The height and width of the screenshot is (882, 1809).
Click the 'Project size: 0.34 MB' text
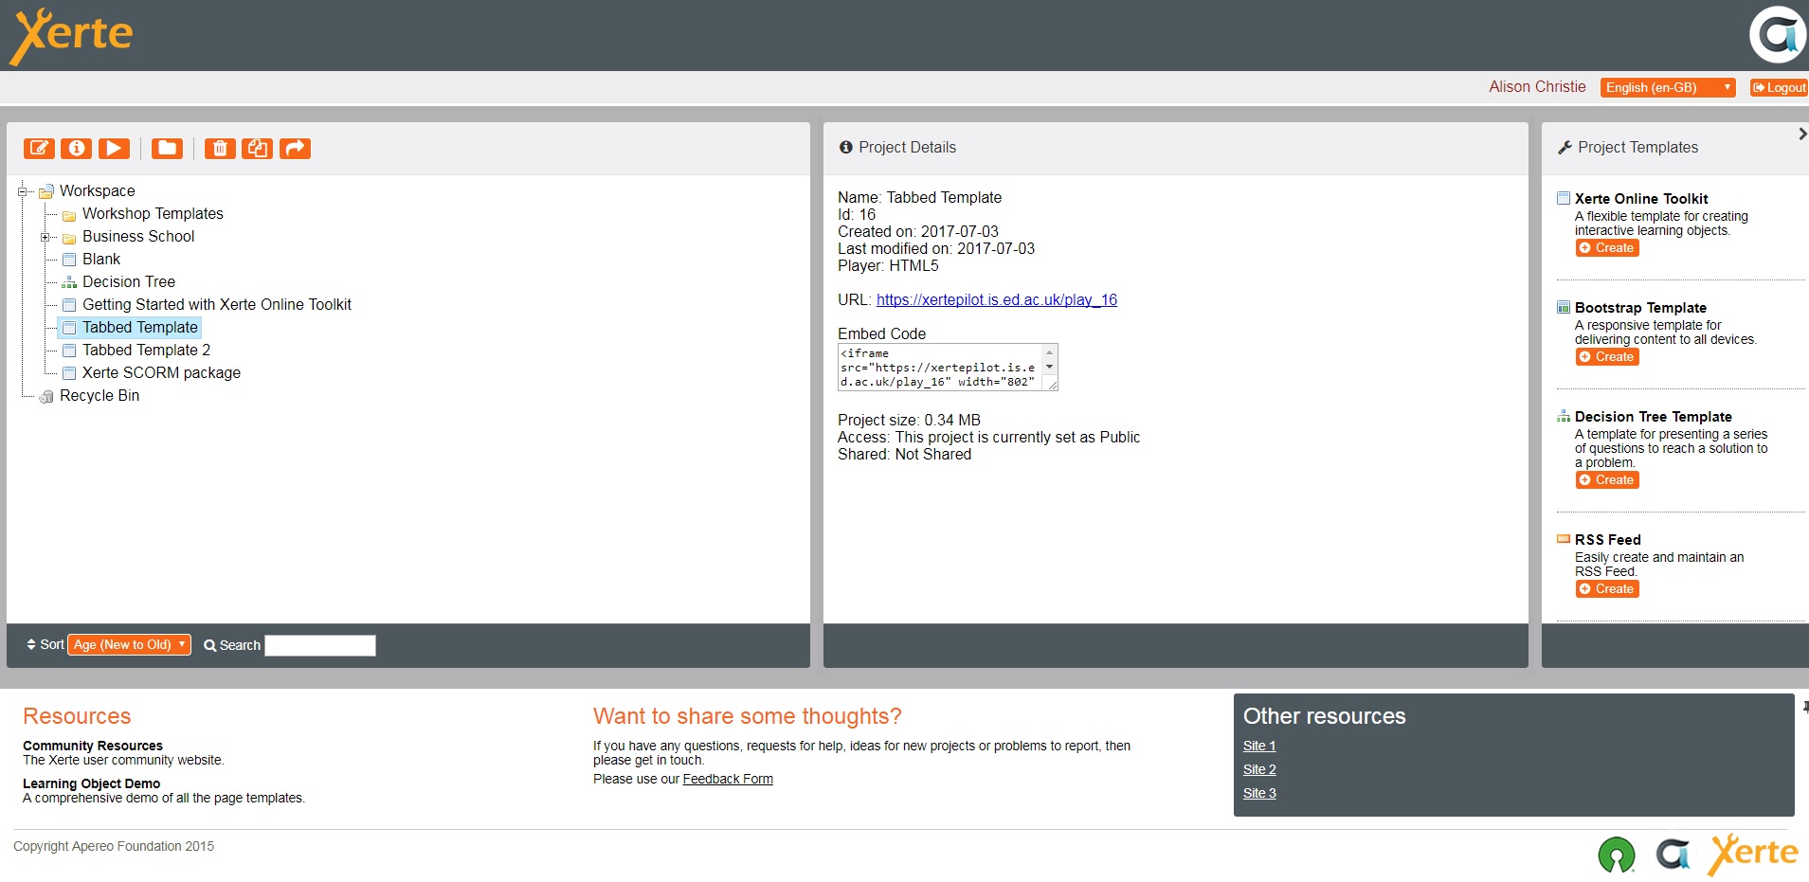pyautogui.click(x=909, y=421)
